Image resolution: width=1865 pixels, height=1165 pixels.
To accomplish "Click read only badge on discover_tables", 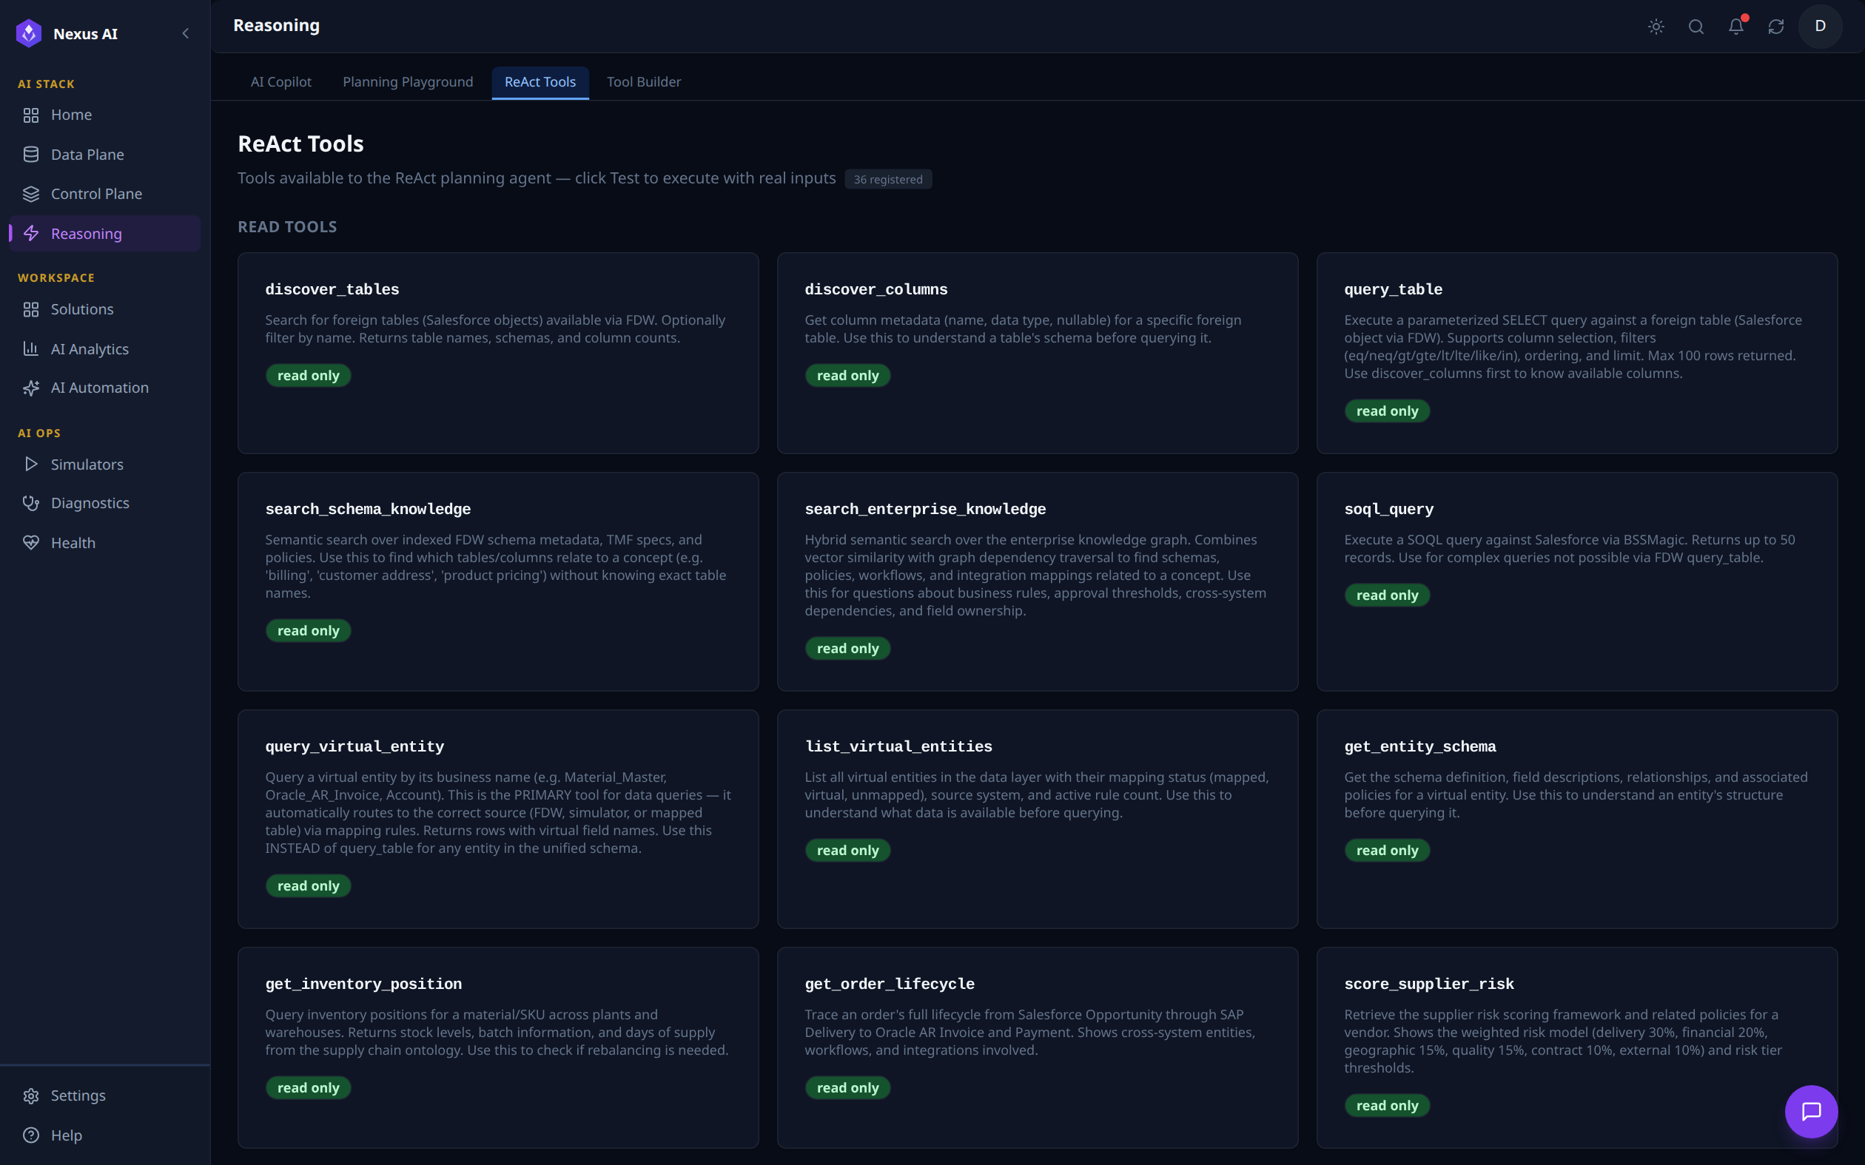I will [x=309, y=375].
